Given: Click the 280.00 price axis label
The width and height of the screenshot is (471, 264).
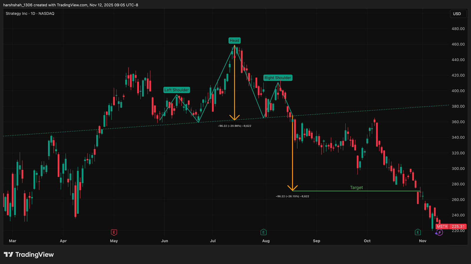Looking at the screenshot, I should 458,184.
